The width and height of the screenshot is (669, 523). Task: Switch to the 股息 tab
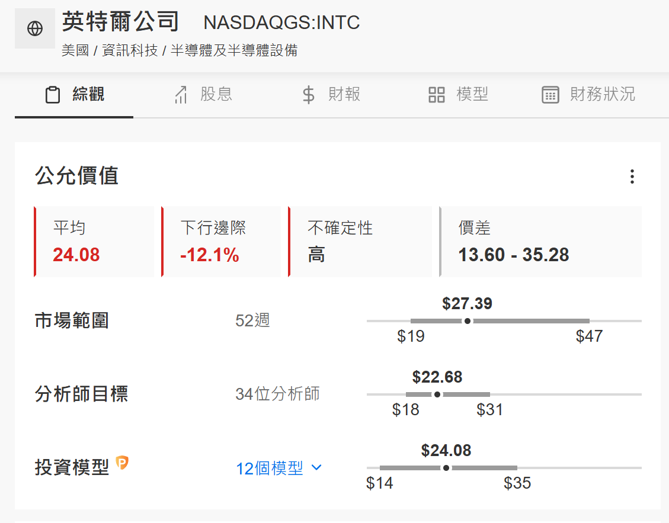click(x=203, y=95)
